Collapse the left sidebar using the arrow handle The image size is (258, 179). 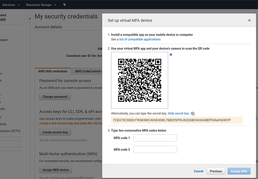click(29, 19)
